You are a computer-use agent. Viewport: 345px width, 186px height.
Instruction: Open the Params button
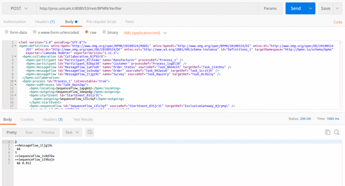click(270, 8)
